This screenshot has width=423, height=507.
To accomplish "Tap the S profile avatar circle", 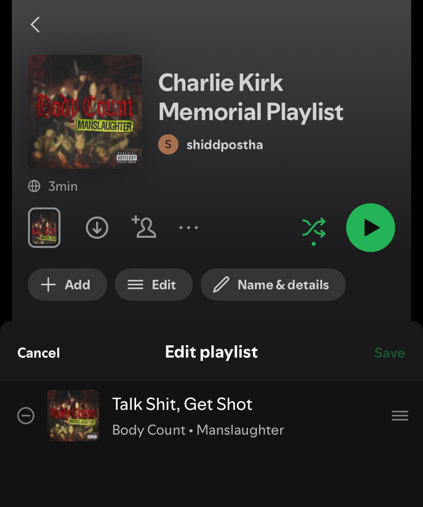I will point(168,144).
